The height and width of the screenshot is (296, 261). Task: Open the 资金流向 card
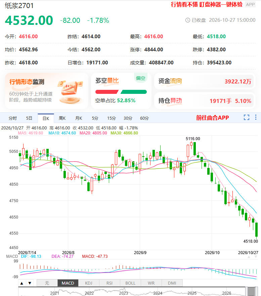[x=205, y=81]
